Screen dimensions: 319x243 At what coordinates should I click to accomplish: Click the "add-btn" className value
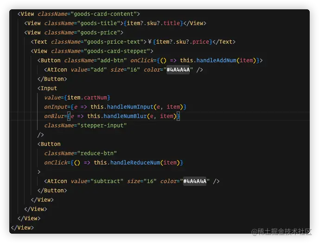click(112, 60)
